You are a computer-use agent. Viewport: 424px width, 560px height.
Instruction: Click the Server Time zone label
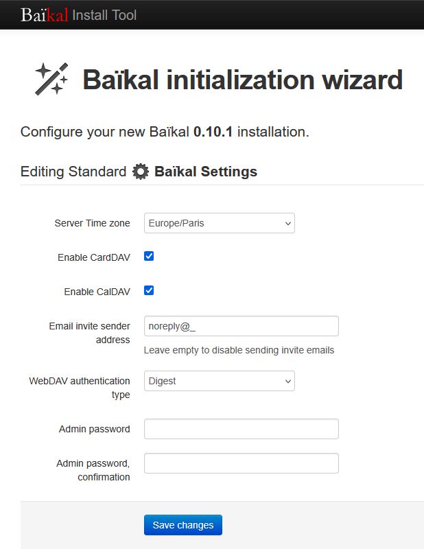point(92,223)
